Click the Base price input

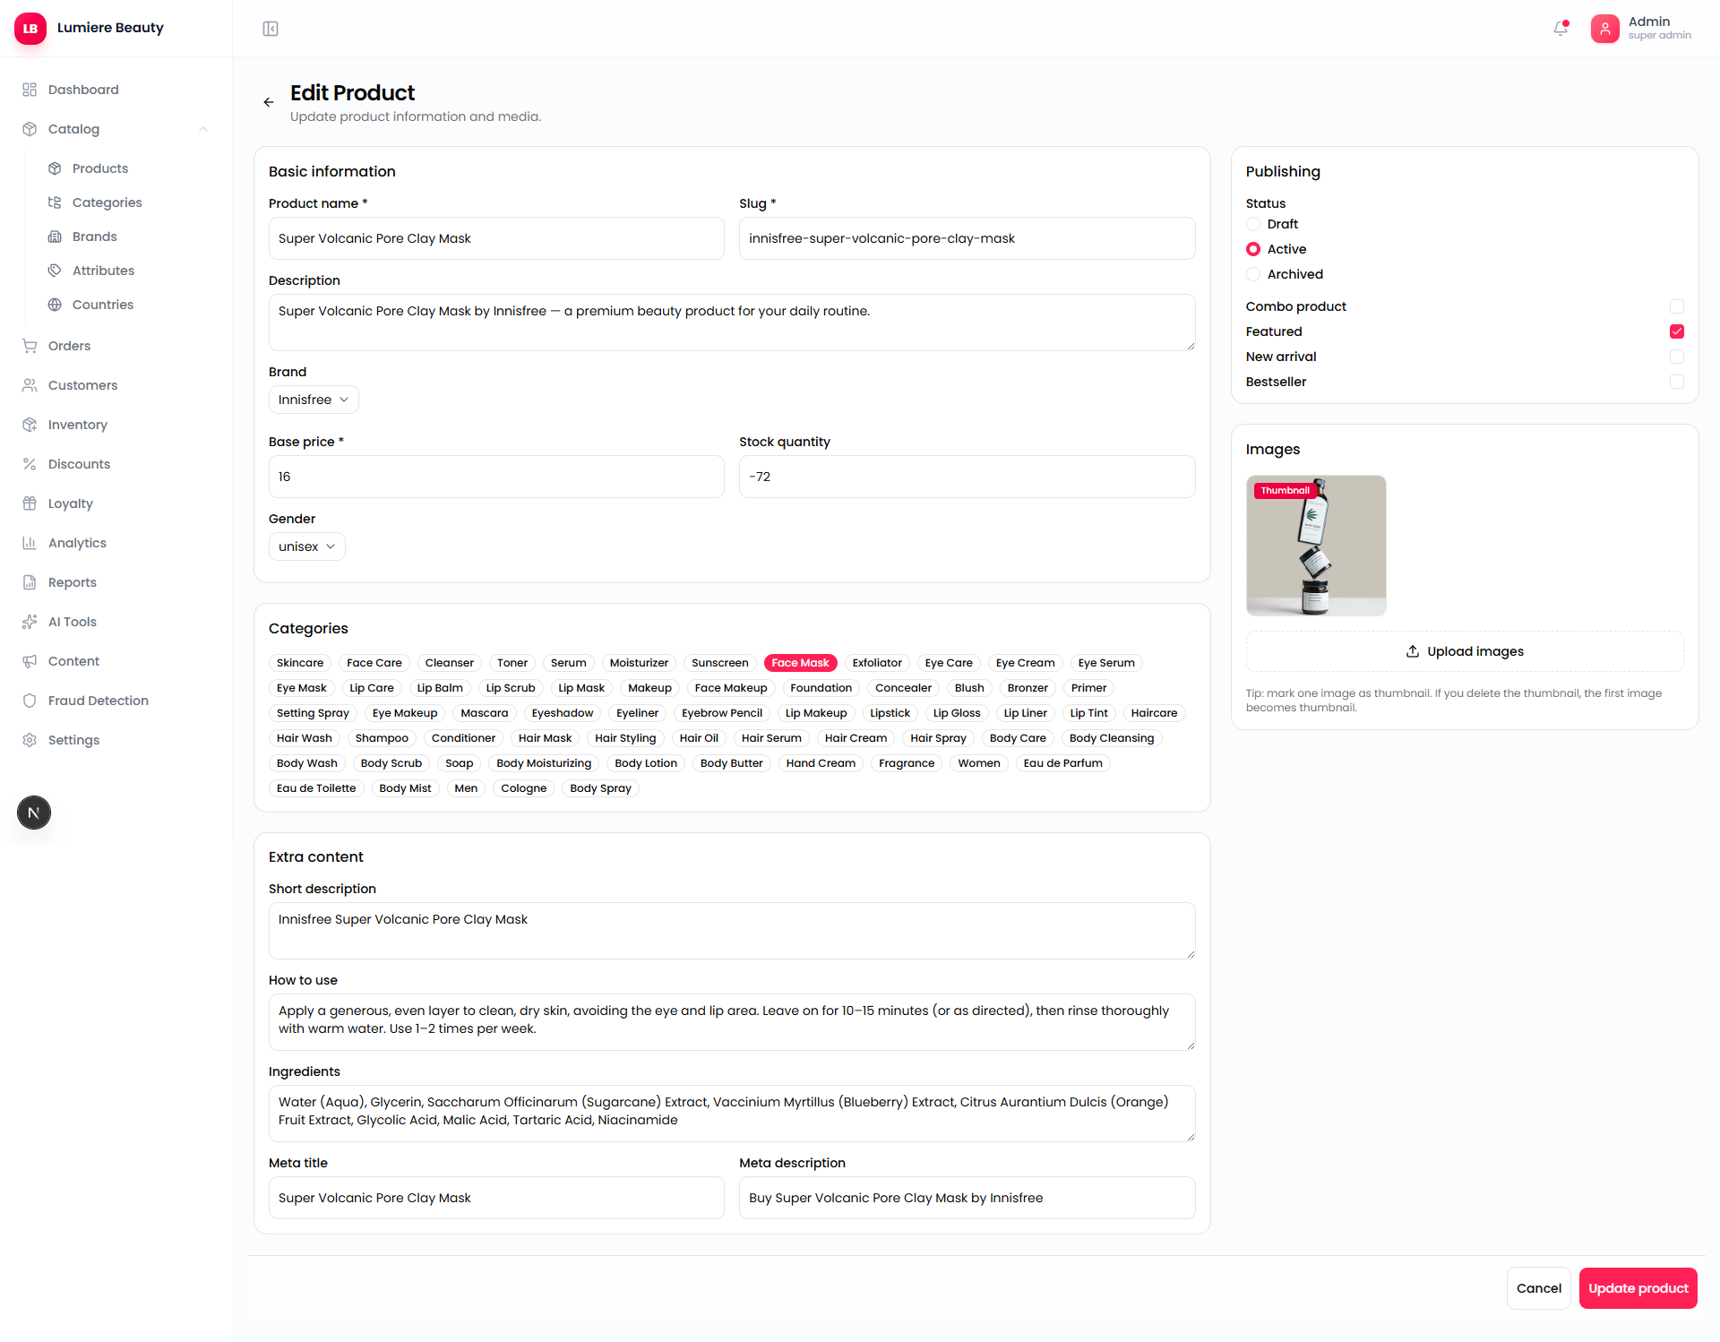coord(496,477)
